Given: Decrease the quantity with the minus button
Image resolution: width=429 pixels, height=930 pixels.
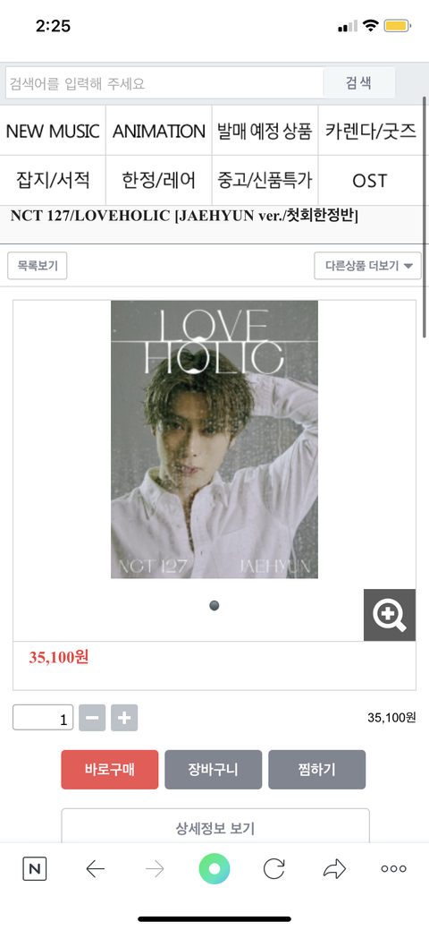Looking at the screenshot, I should 92,718.
